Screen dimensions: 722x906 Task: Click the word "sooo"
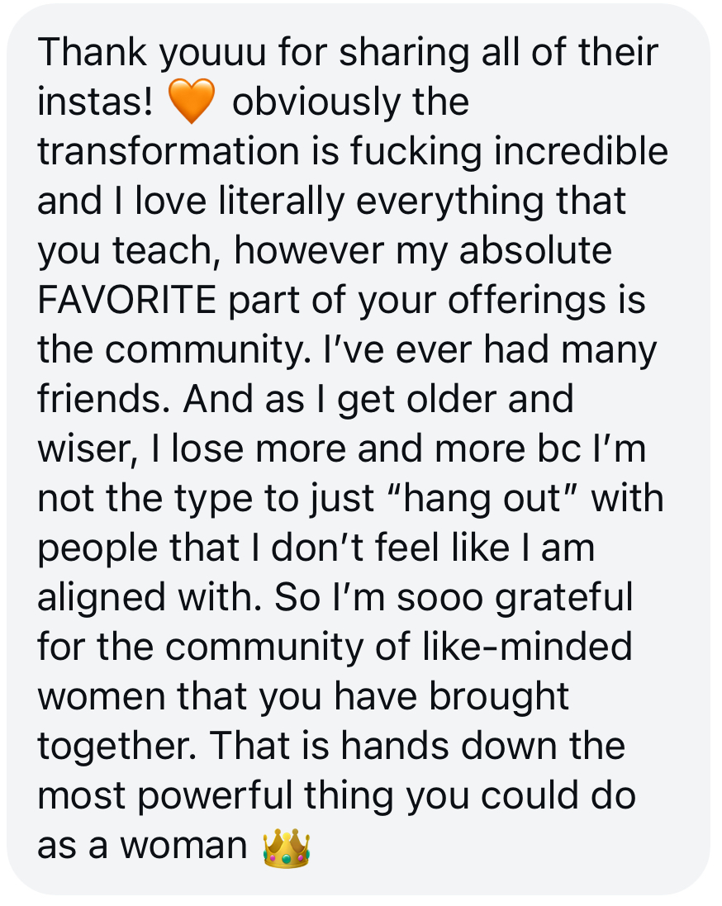click(x=444, y=599)
